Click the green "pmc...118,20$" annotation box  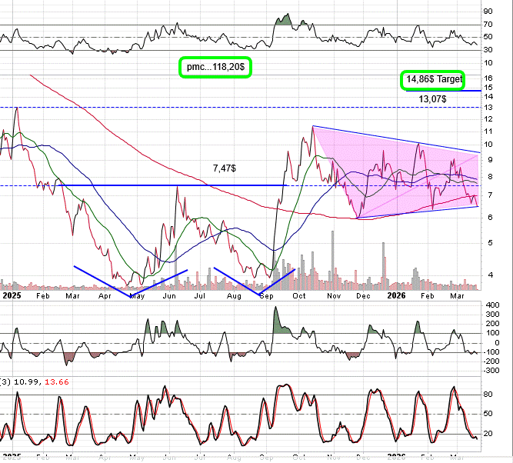pyautogui.click(x=215, y=68)
